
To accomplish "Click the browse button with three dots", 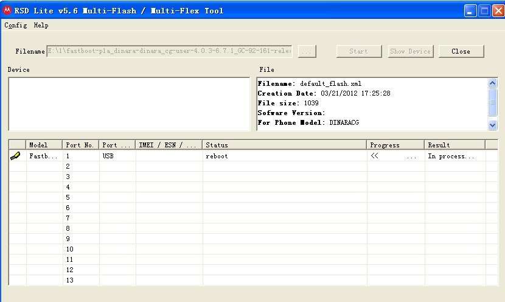I will point(307,52).
